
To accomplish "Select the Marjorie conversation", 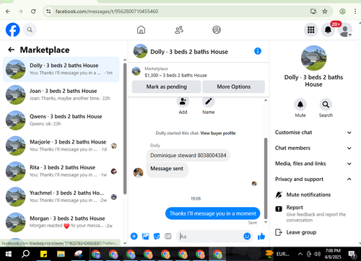I will 61,146.
